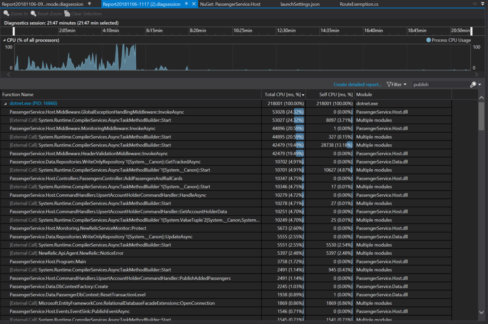The image size is (488, 324).
Task: Open the Filter dropdown menu
Action: click(x=404, y=84)
